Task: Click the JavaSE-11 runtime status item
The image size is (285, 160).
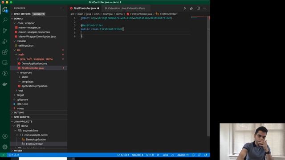Action: click(183, 155)
